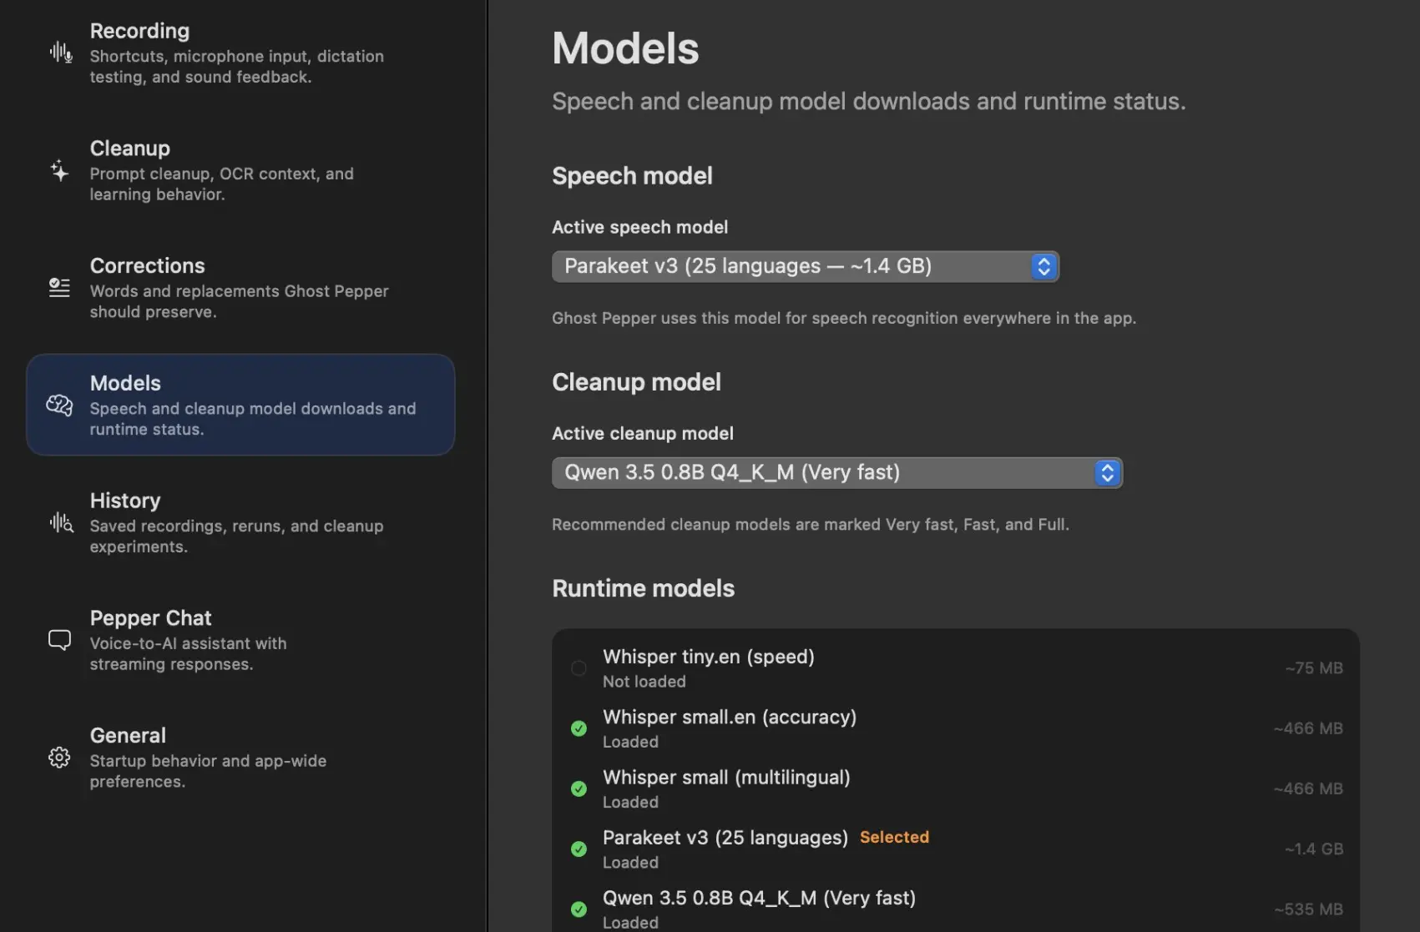Click the Cleanup sparkle icon
This screenshot has width=1420, height=932.
[59, 170]
